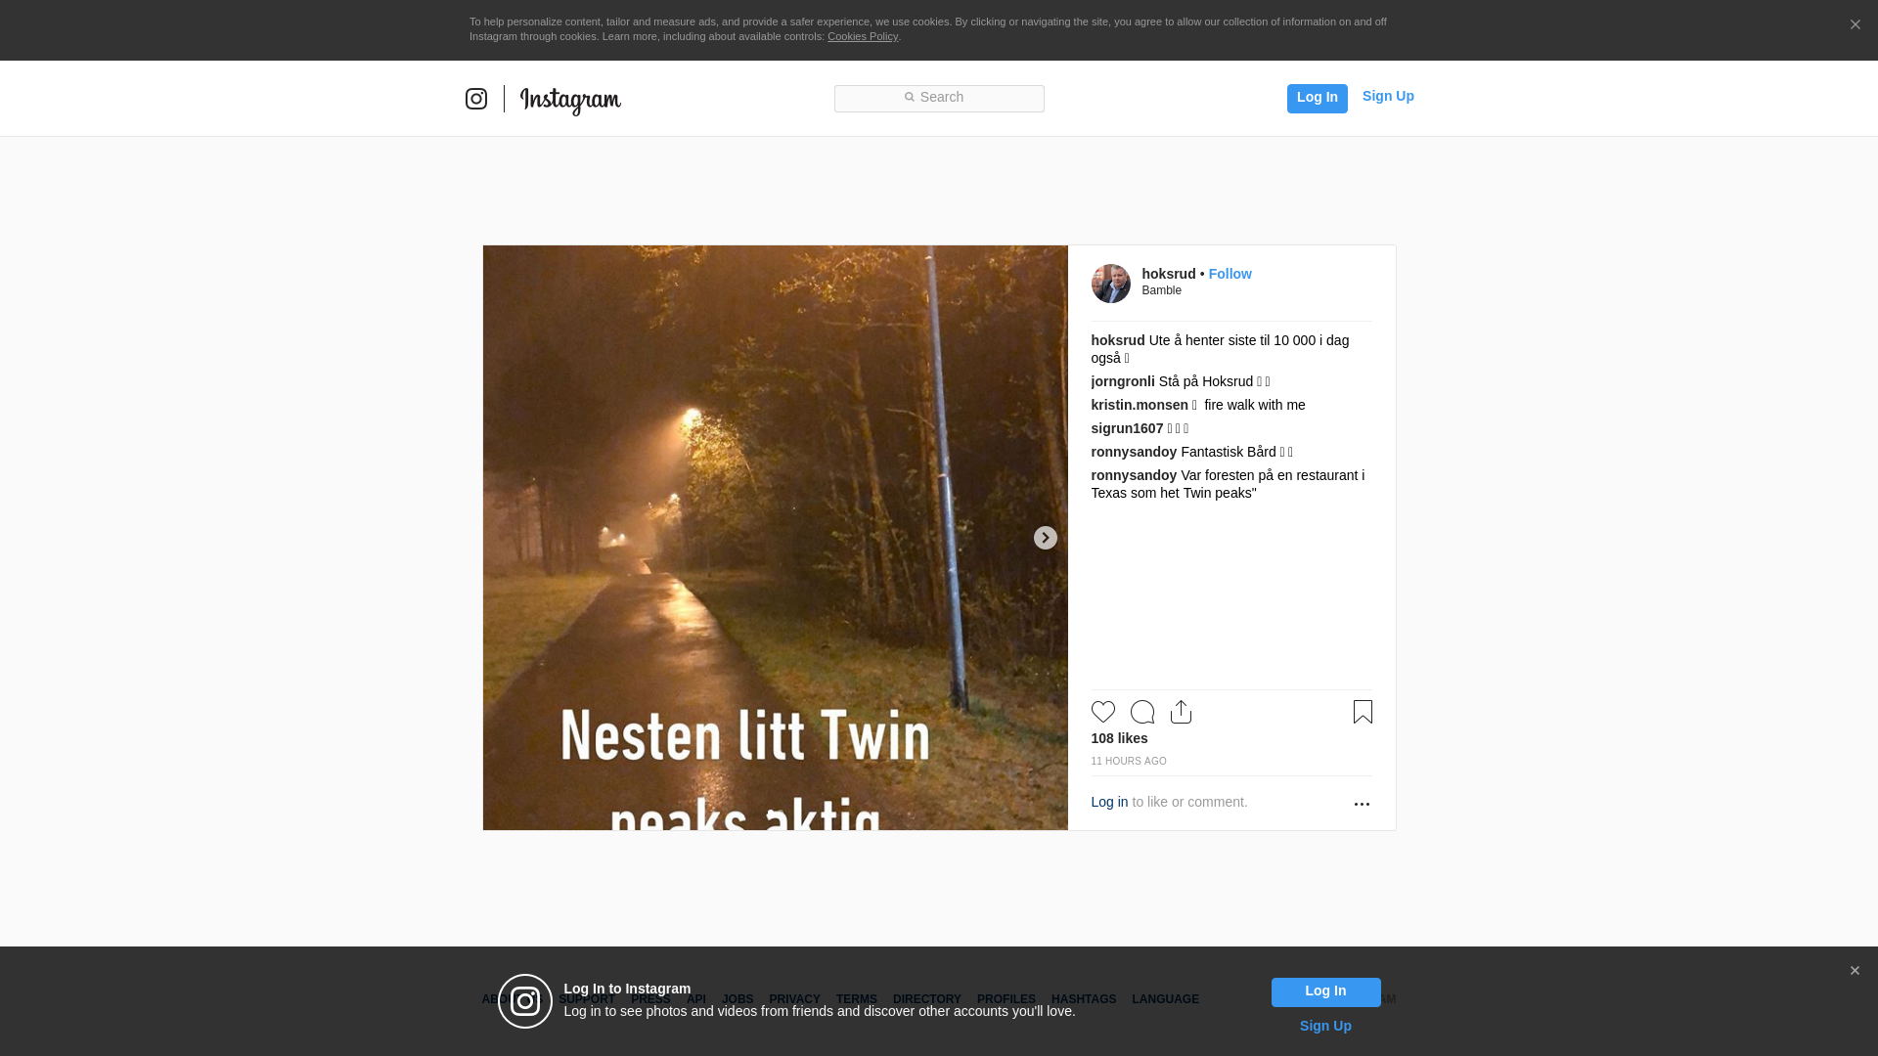Open the DIRECTORY footer link
1878x1056 pixels.
pos(926,999)
